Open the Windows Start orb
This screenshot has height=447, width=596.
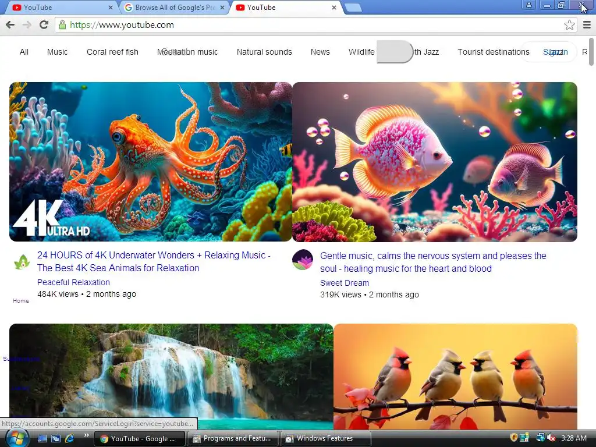(17, 438)
